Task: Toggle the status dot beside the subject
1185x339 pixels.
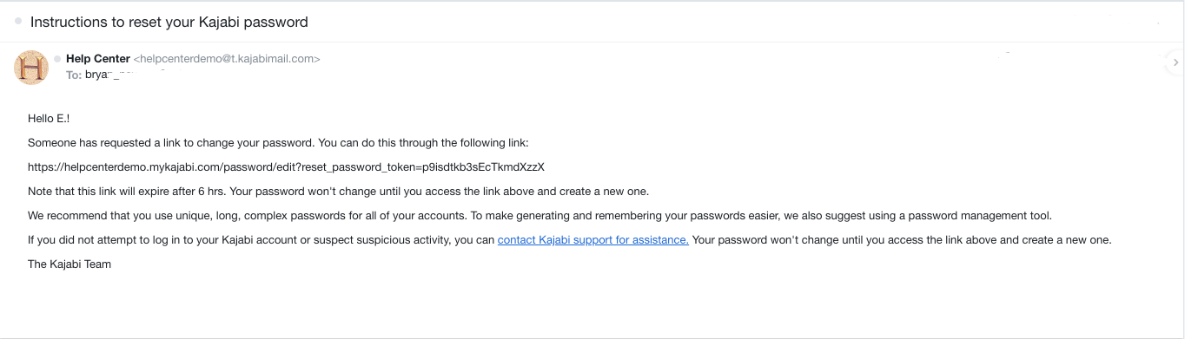Action: tap(18, 21)
